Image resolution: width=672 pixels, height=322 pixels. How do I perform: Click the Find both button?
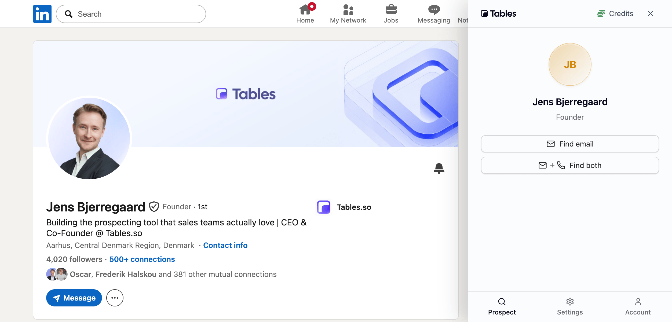coord(570,165)
